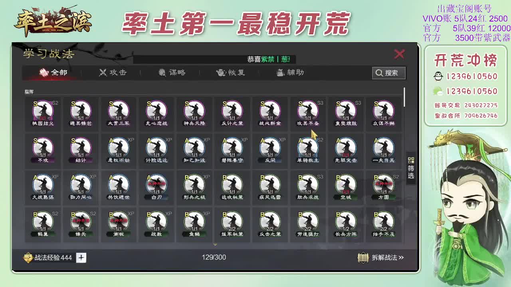
Task: Select the 桃园结义 tactic icon
Action: (x=43, y=112)
